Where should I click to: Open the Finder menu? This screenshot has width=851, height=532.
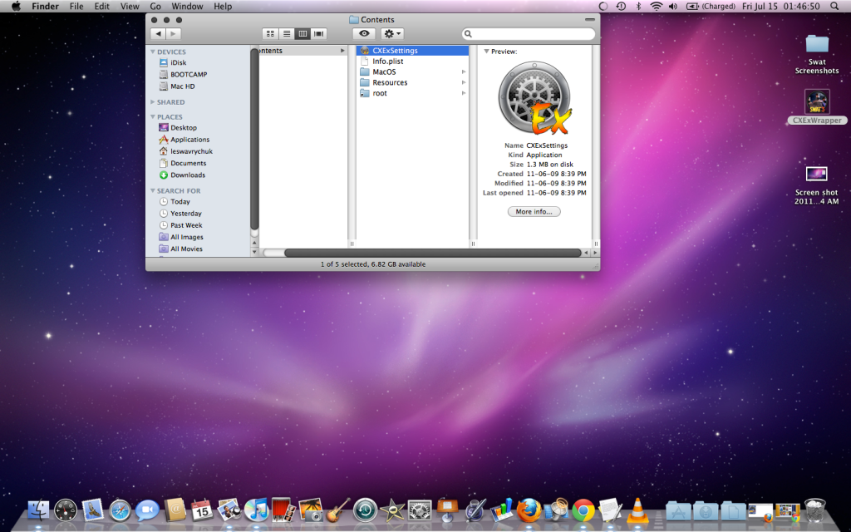pos(45,7)
